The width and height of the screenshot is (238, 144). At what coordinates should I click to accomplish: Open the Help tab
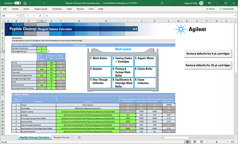click(x=101, y=9)
